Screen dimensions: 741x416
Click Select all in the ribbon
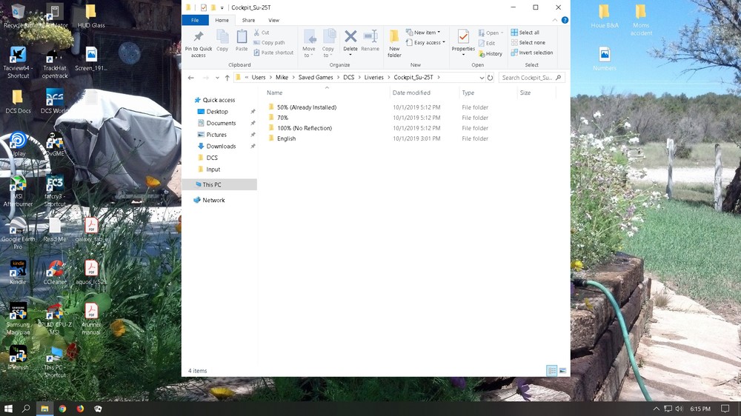coord(525,33)
